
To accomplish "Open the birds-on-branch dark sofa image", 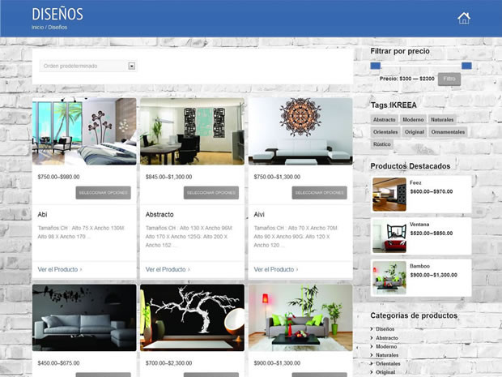I will [84, 318].
